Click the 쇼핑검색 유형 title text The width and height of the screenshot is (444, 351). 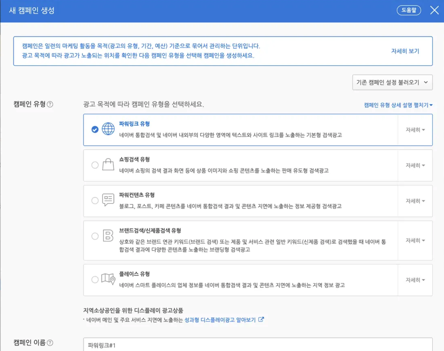coord(134,159)
